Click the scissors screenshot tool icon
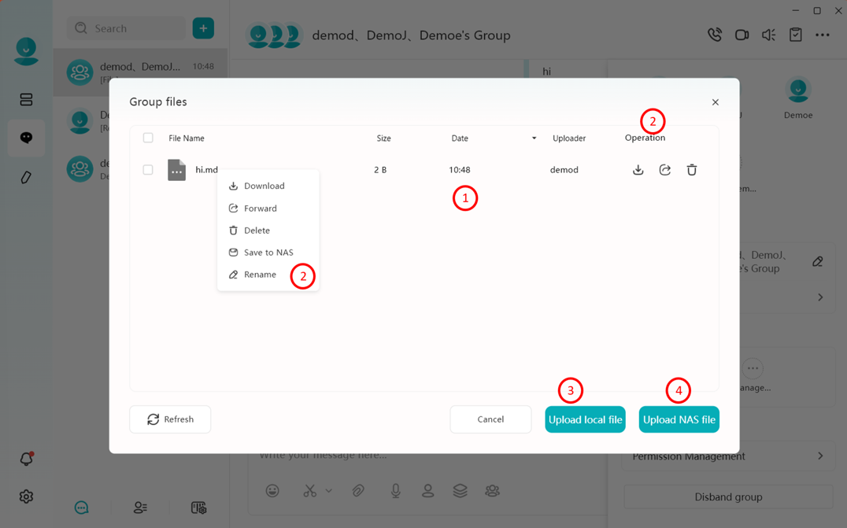Image resolution: width=847 pixels, height=528 pixels. point(309,490)
